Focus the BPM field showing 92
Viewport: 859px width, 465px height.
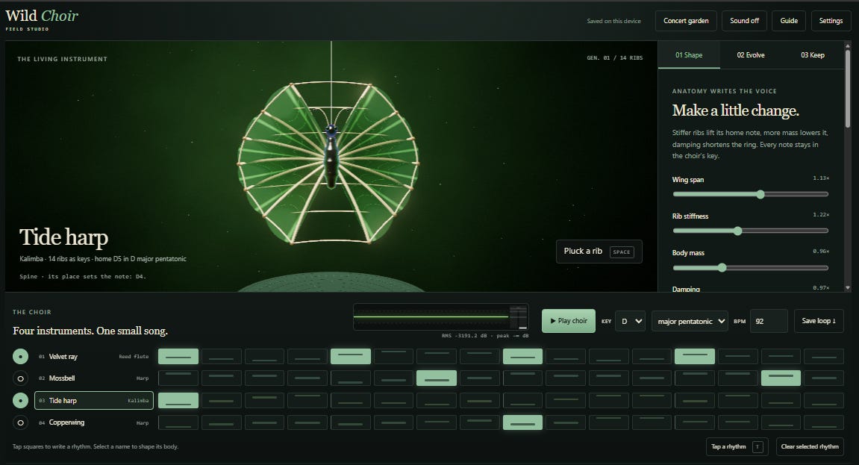point(769,321)
